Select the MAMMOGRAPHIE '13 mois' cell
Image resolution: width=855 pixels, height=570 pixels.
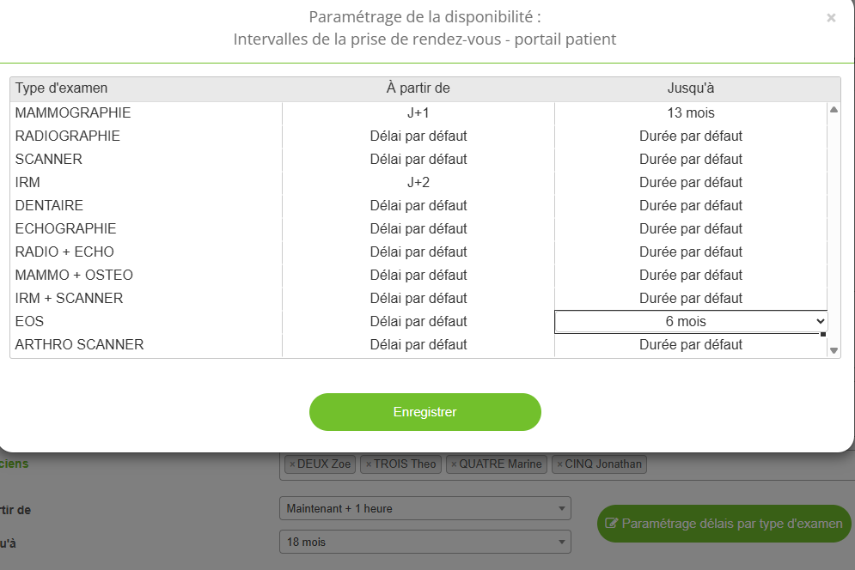[x=691, y=112]
